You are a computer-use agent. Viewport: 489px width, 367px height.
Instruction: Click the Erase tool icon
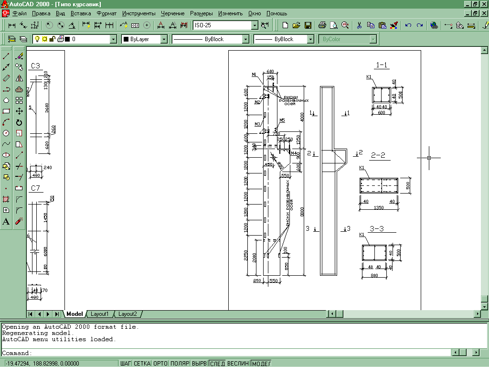pos(19,56)
